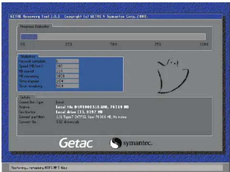230x172 pixels.
Task: Click the 75% progress marker label
Action: point(158,44)
